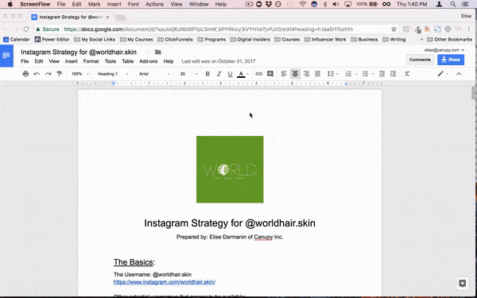This screenshot has height=298, width=477.
Task: Open the font size 20 dropdown
Action: pos(188,74)
